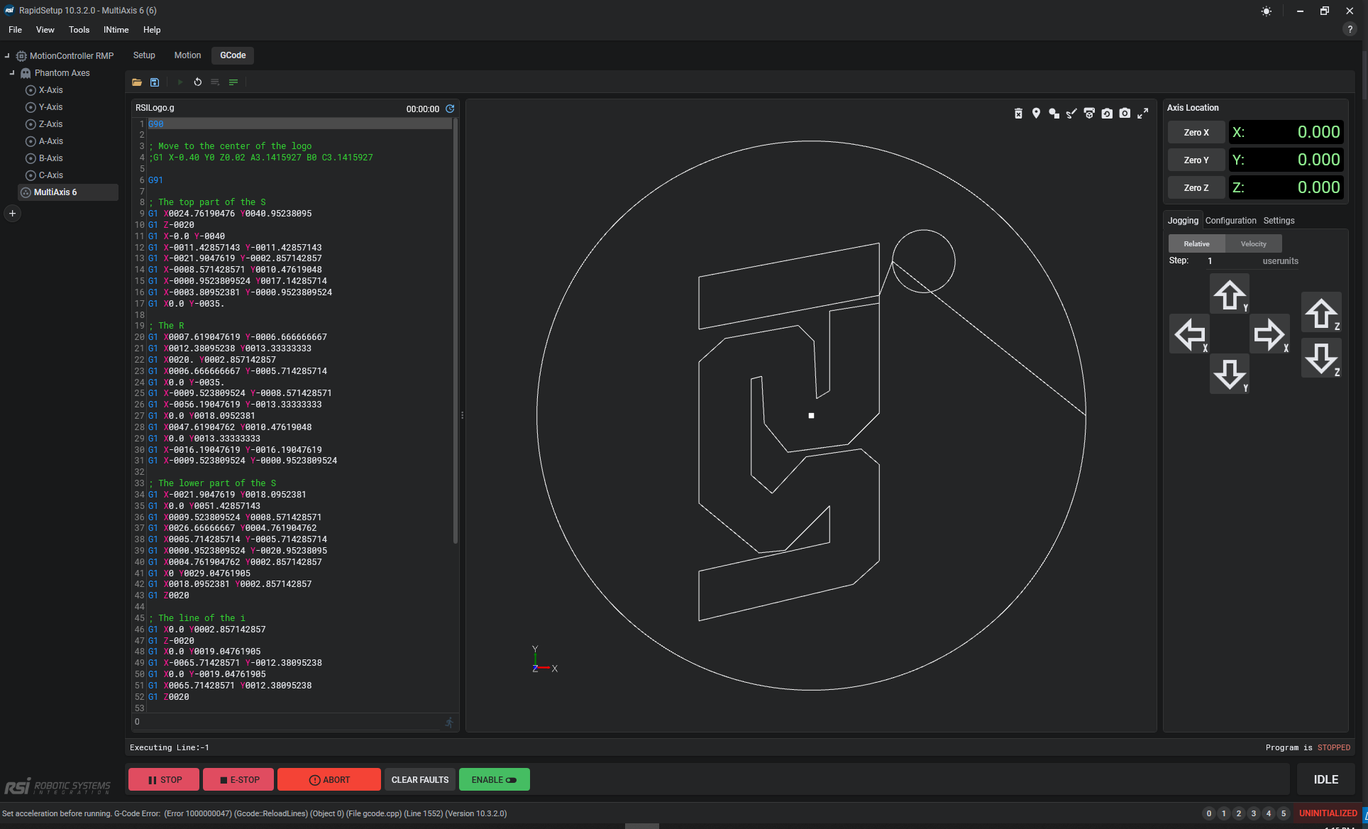Click the green lines toolbar icon
1368x829 pixels.
(233, 82)
